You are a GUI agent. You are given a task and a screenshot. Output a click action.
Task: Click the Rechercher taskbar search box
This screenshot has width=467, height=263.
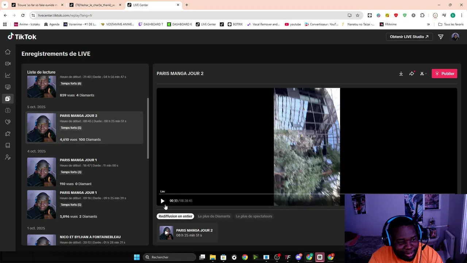(x=170, y=257)
